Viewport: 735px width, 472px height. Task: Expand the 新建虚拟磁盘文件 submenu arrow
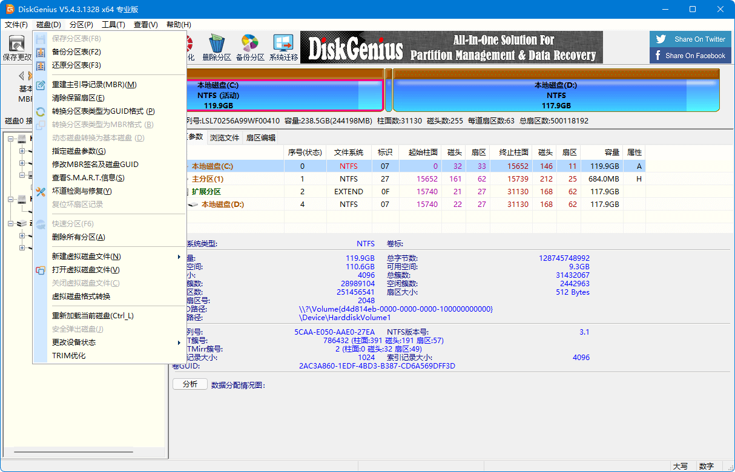179,257
